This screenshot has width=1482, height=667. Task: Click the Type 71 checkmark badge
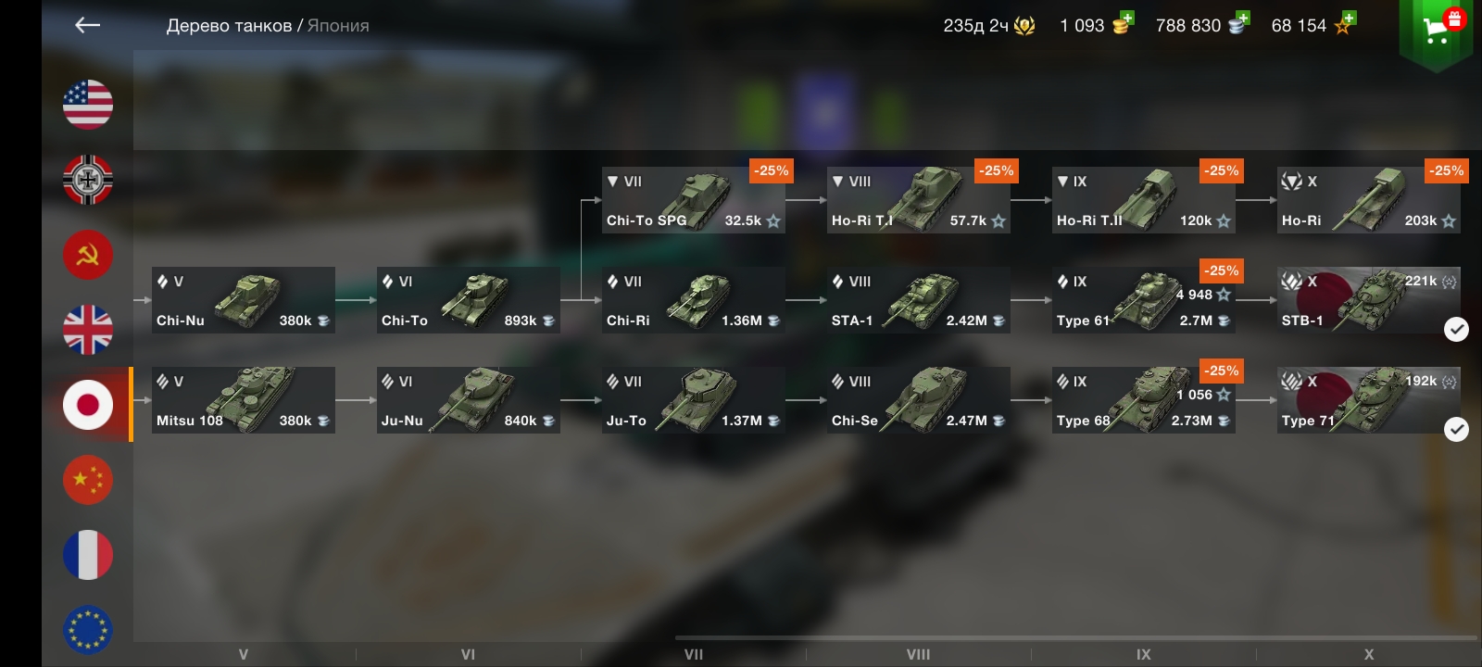(x=1456, y=429)
